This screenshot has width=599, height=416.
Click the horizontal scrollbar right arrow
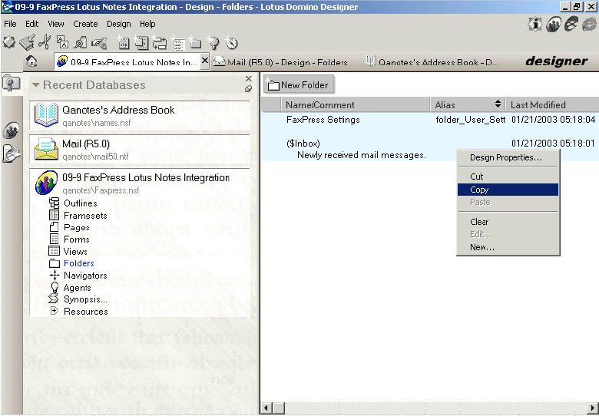click(593, 409)
